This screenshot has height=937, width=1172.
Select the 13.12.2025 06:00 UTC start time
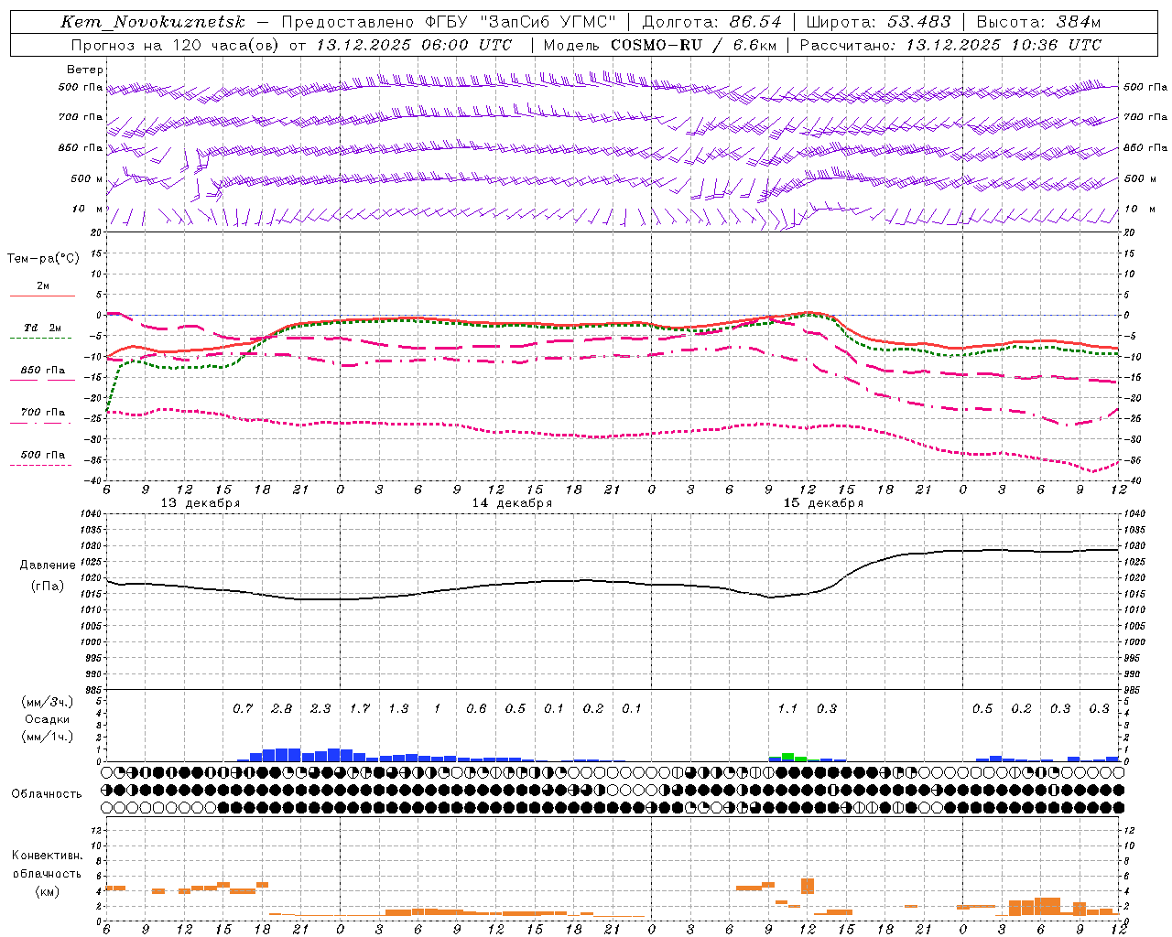coord(414,45)
